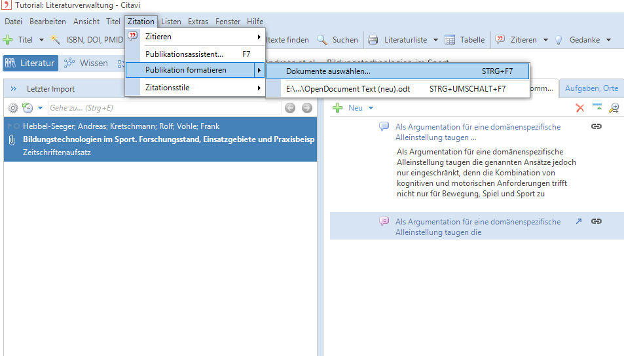Open the Ansicht menu
The width and height of the screenshot is (624, 356).
click(x=86, y=22)
